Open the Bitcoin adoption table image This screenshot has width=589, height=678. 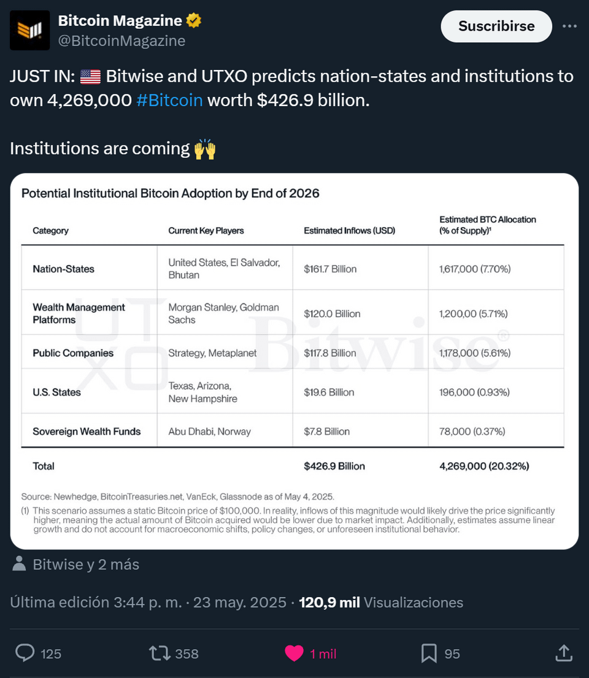pyautogui.click(x=294, y=361)
